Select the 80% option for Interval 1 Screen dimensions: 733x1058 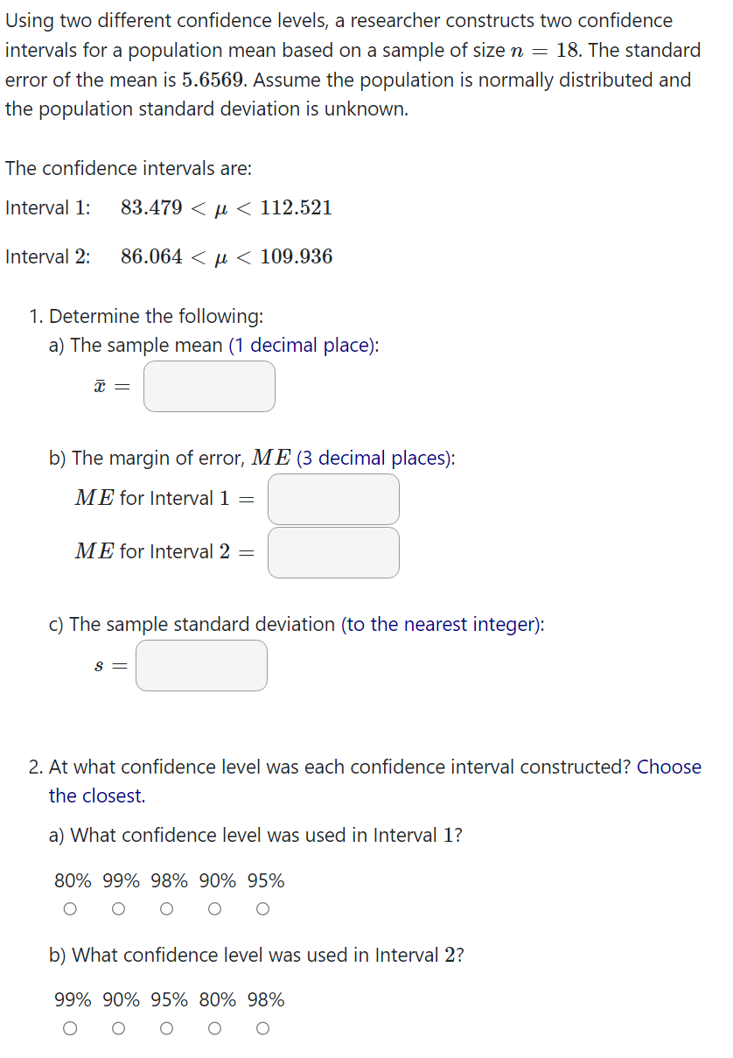click(x=70, y=908)
